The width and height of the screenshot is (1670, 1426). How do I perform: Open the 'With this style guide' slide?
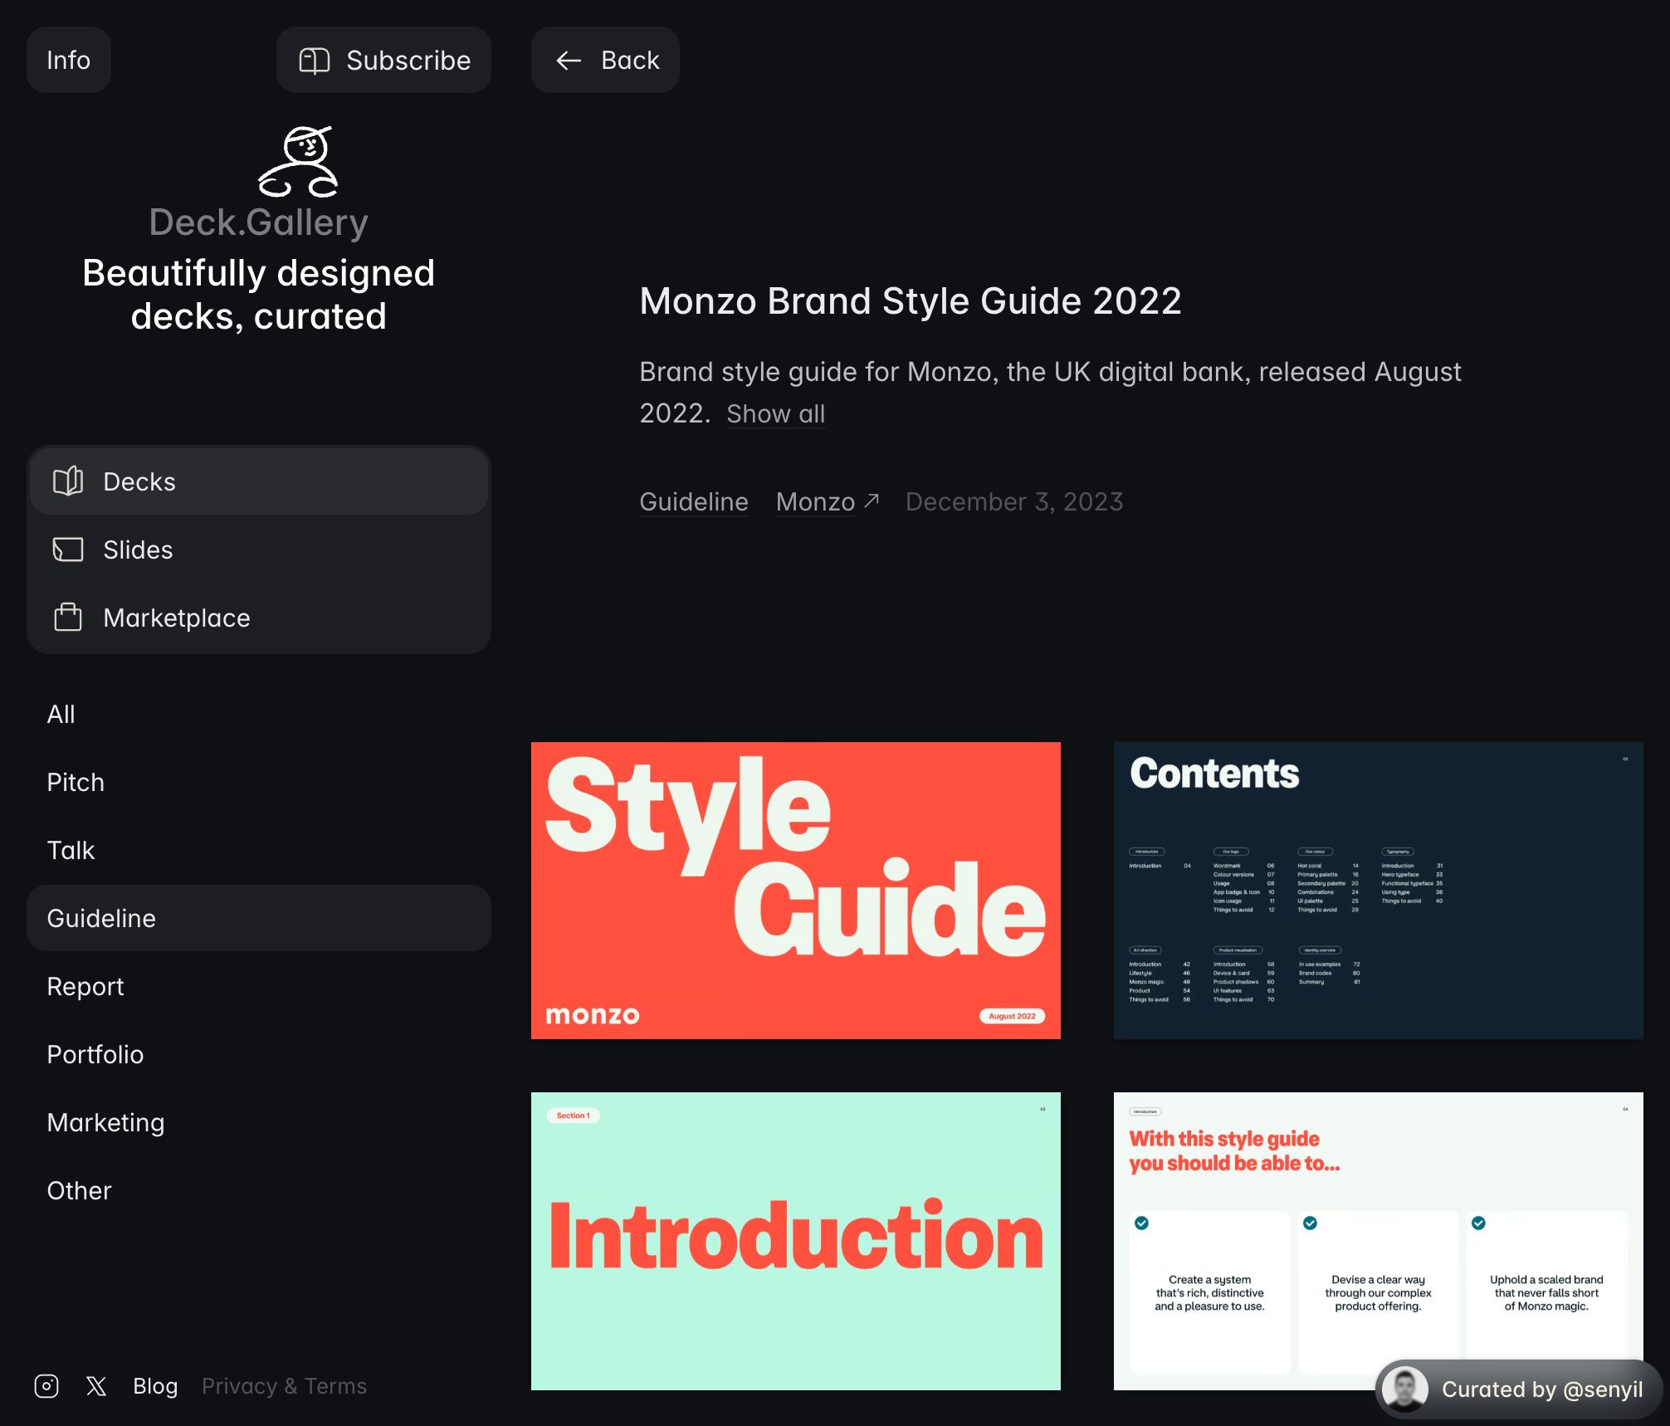click(1378, 1241)
